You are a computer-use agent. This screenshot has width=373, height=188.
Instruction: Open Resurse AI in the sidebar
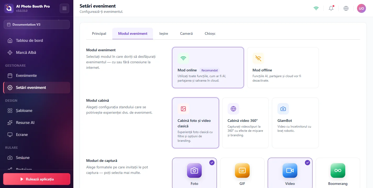pos(37,123)
